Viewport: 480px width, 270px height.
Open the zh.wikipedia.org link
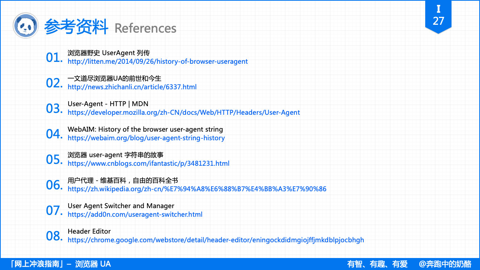click(x=197, y=189)
